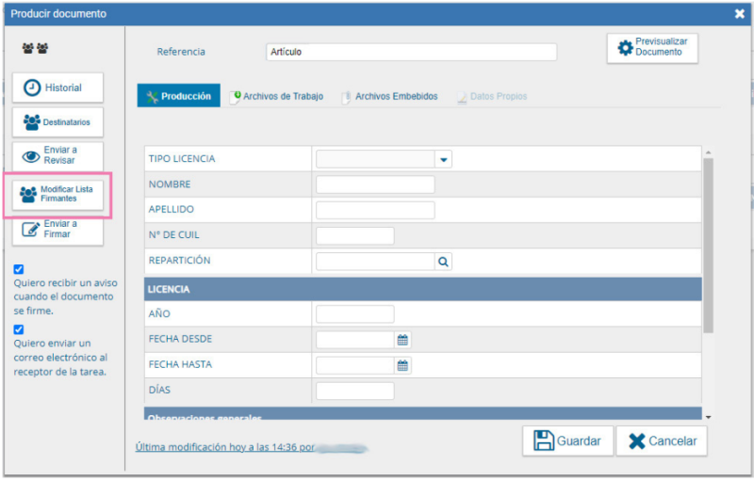Click the Cancelar button
This screenshot has height=480, width=754.
pyautogui.click(x=662, y=440)
